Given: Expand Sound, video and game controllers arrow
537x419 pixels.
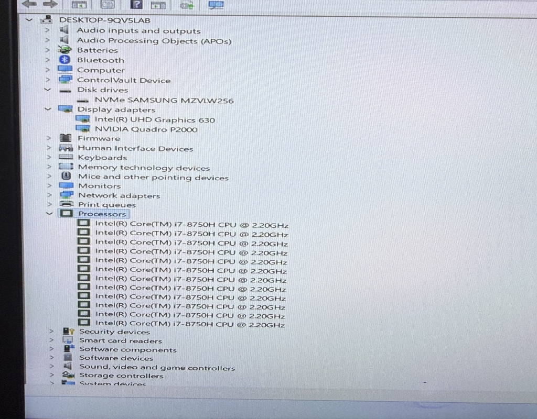Looking at the screenshot, I should click(51, 366).
